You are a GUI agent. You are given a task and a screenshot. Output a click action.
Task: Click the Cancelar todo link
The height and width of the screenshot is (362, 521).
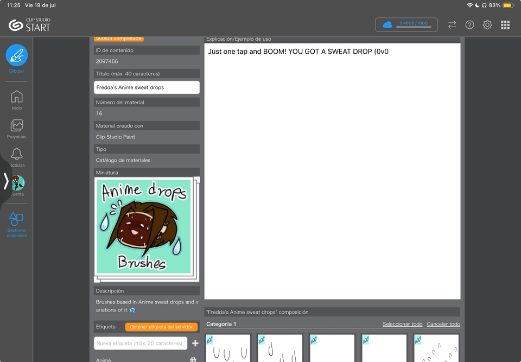tap(443, 324)
